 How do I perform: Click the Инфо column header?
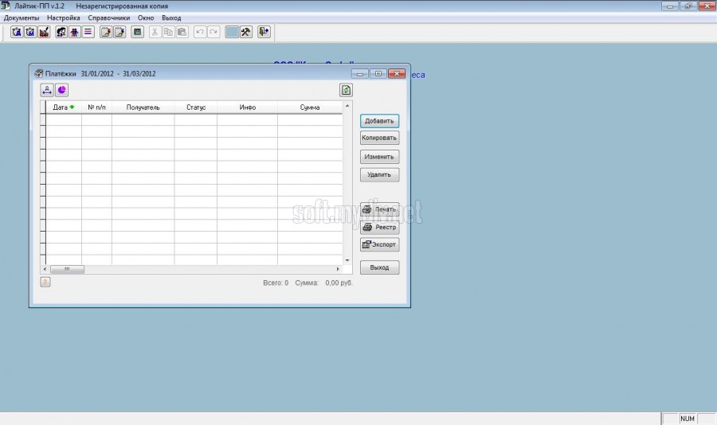point(248,107)
